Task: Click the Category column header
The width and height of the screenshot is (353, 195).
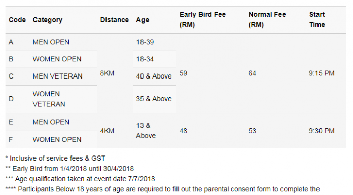Action: click(x=48, y=20)
